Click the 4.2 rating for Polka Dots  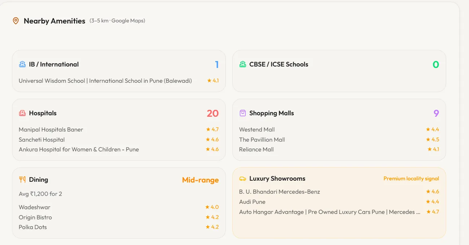click(x=212, y=227)
